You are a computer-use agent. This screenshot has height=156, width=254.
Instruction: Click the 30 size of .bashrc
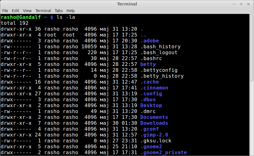click(94, 58)
